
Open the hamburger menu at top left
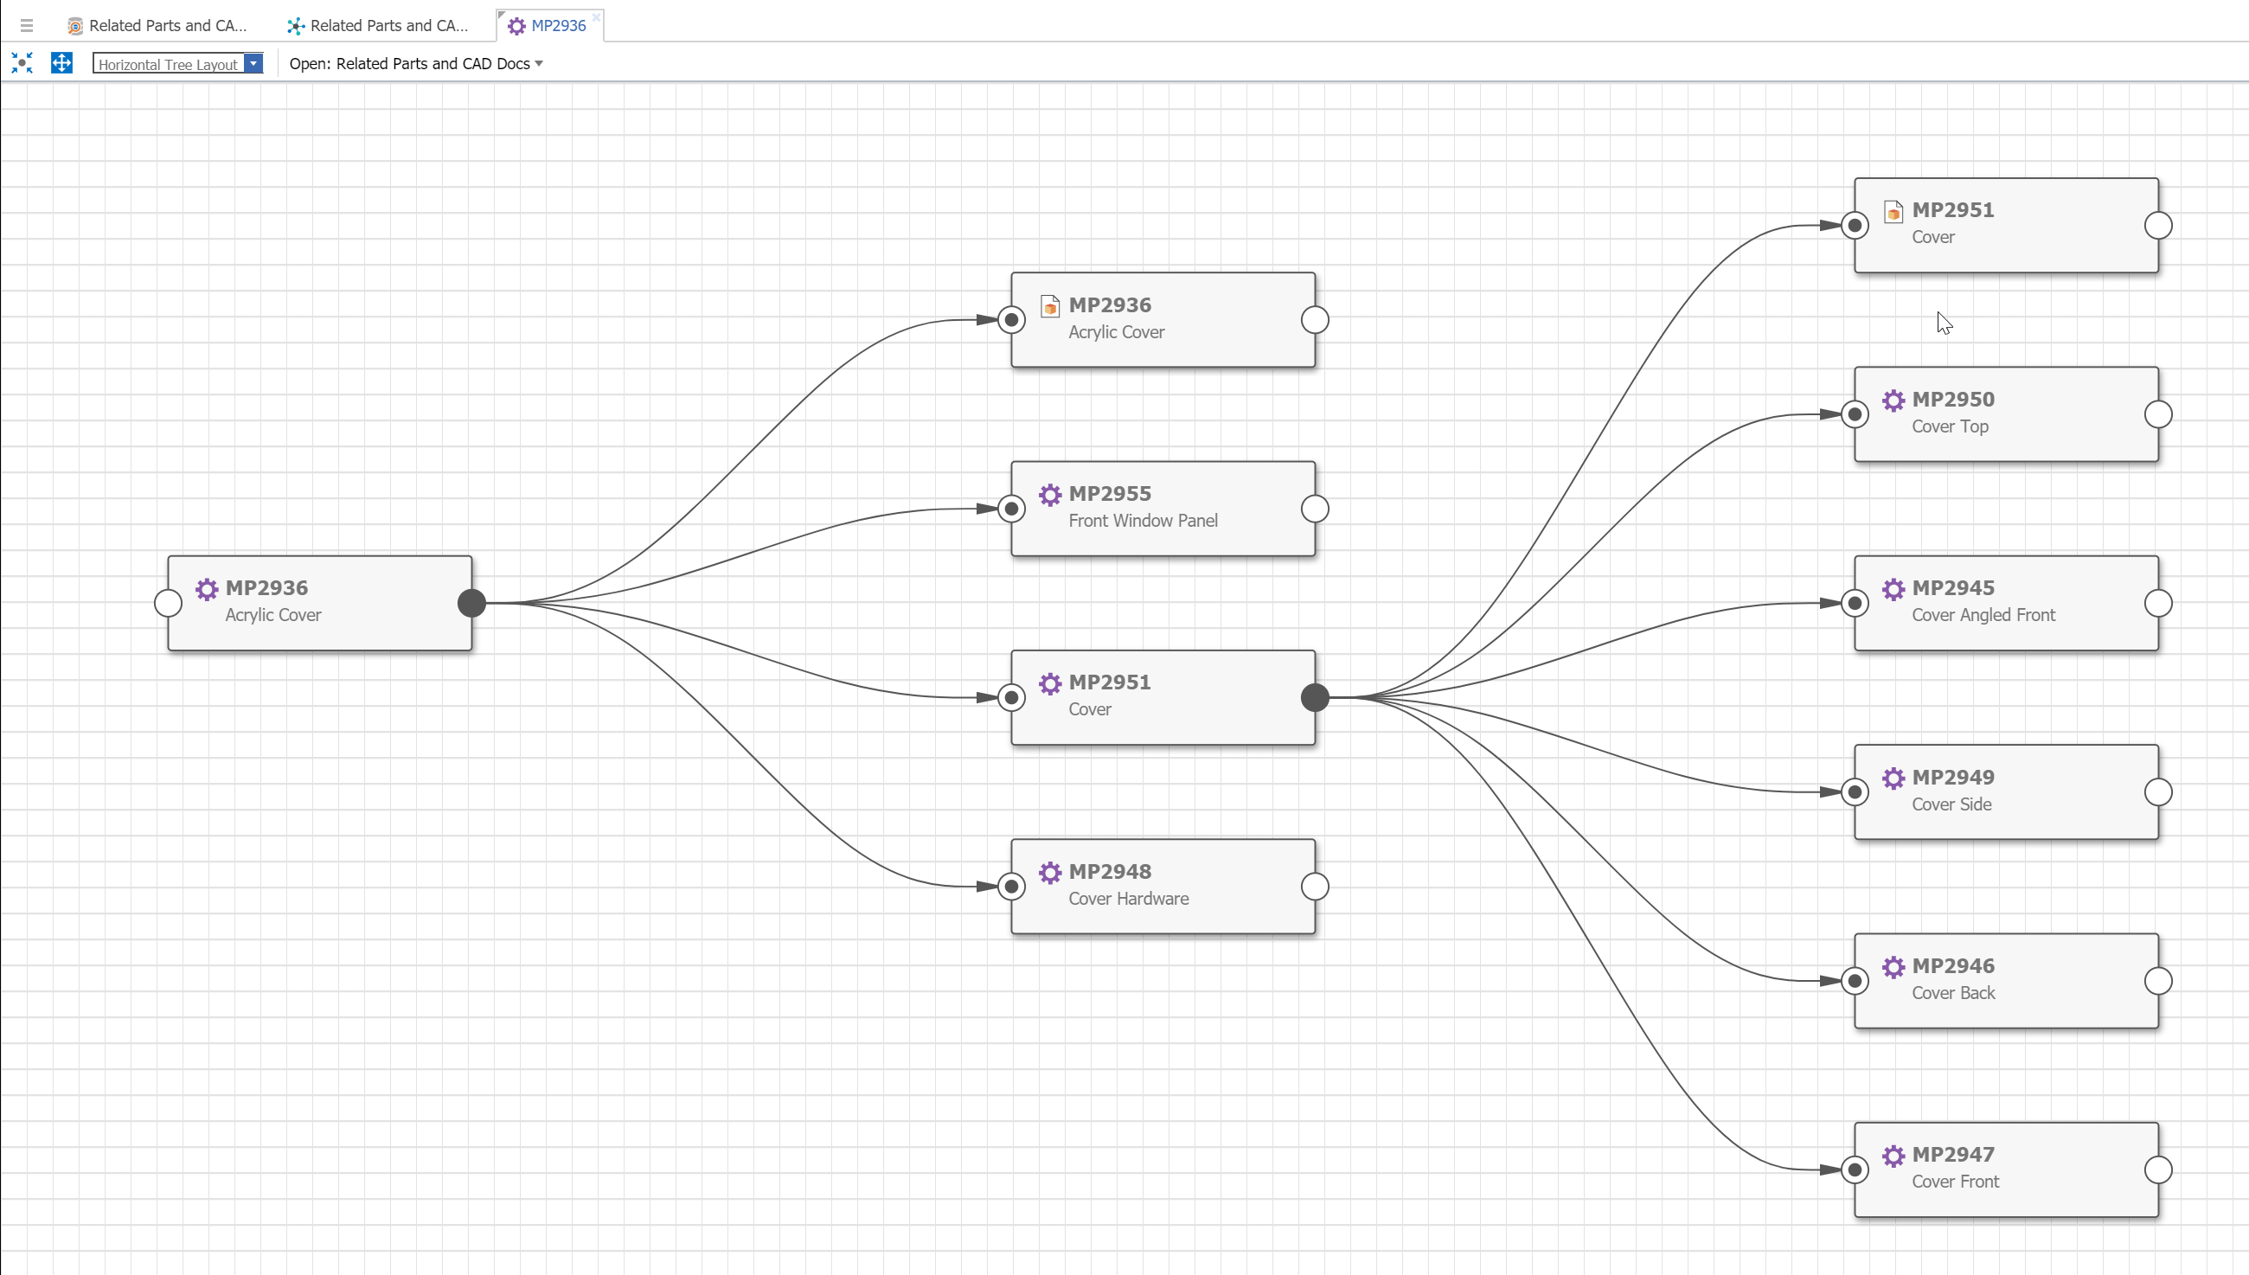coord(26,25)
